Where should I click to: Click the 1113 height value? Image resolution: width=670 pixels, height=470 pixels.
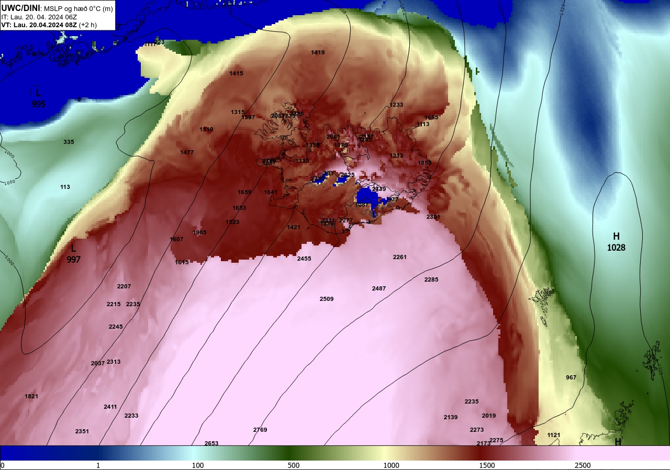coord(422,124)
